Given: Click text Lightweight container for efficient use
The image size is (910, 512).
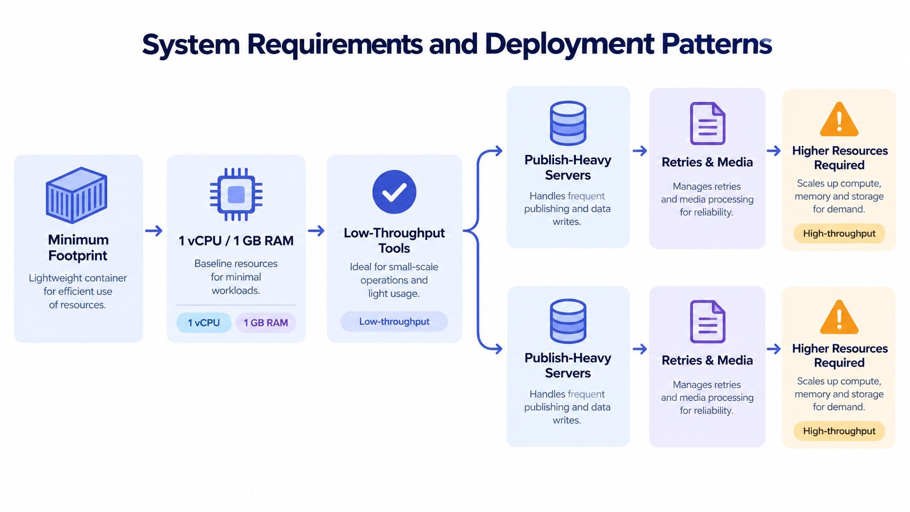Looking at the screenshot, I should pos(78,285).
